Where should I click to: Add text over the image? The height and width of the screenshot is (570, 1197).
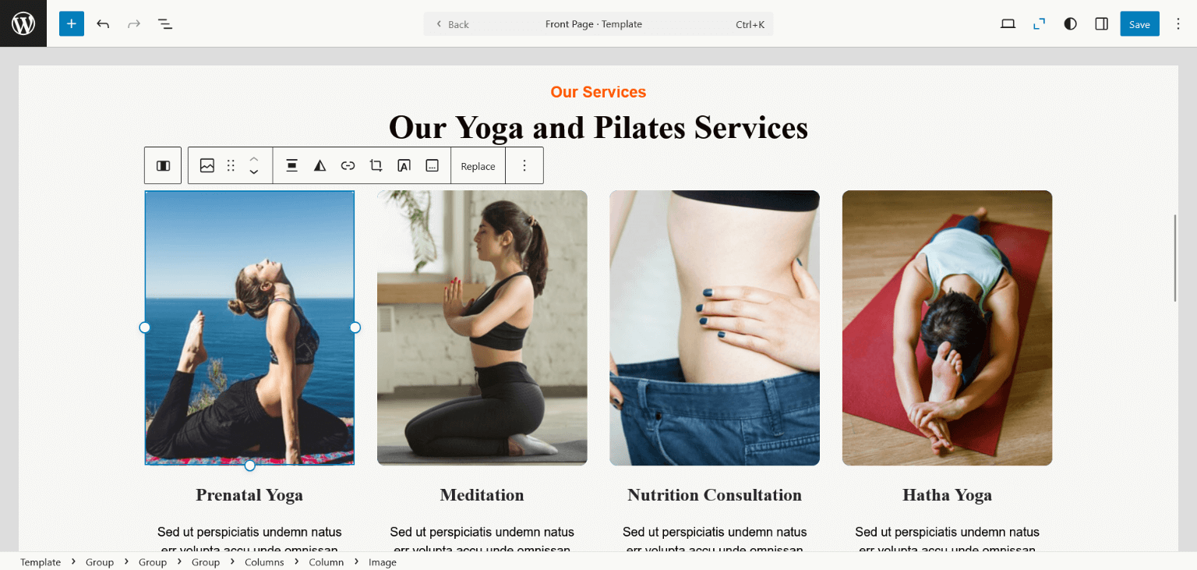404,165
